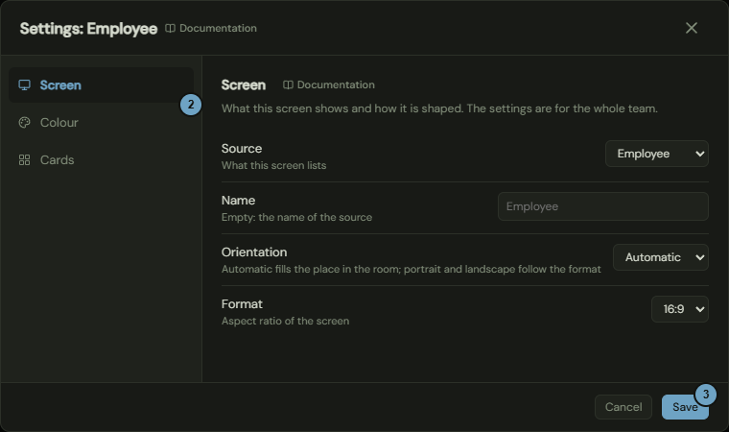The width and height of the screenshot is (729, 432).
Task: Open the Source dropdown showing Employee
Action: 656,154
